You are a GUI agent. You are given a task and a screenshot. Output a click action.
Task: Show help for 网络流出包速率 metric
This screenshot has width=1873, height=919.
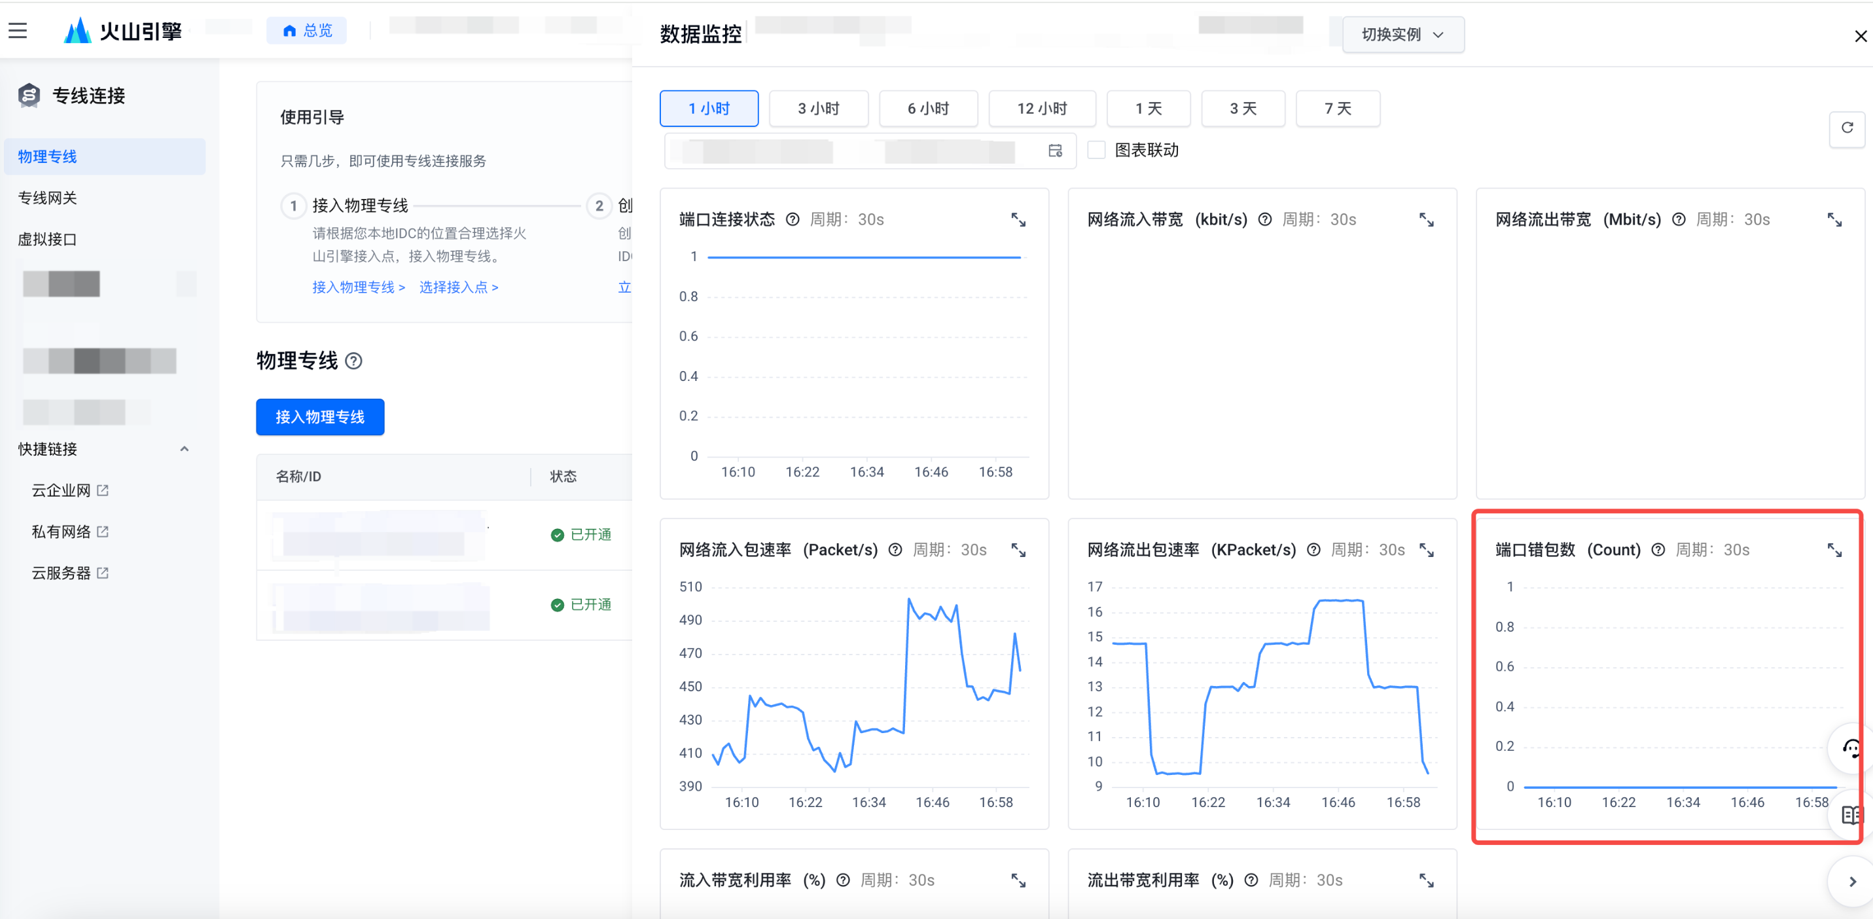1314,550
